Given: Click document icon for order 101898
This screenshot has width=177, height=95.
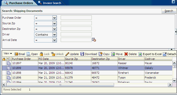Looking at the screenshot, I should point(9,73).
